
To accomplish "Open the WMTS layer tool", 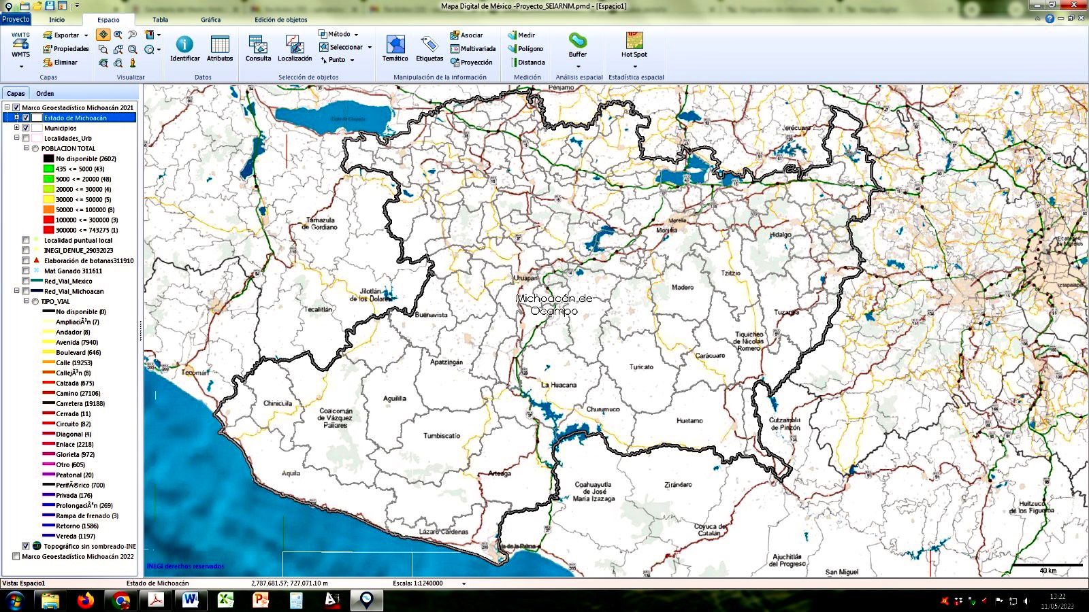I will tap(20, 44).
